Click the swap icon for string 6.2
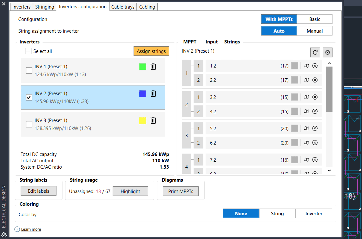This screenshot has width=362, height=239. 306,143
